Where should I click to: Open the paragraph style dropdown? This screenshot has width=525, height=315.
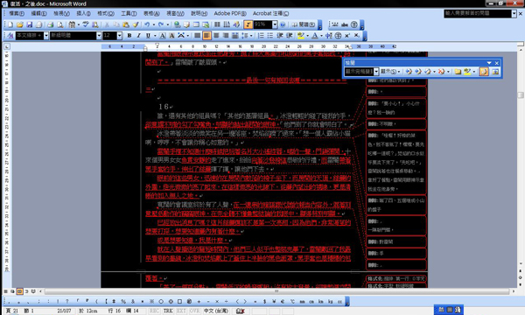pos(46,36)
